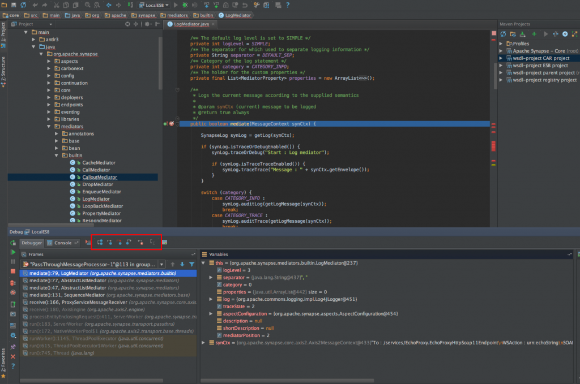Start Debug with the green bug icon

[185, 5]
